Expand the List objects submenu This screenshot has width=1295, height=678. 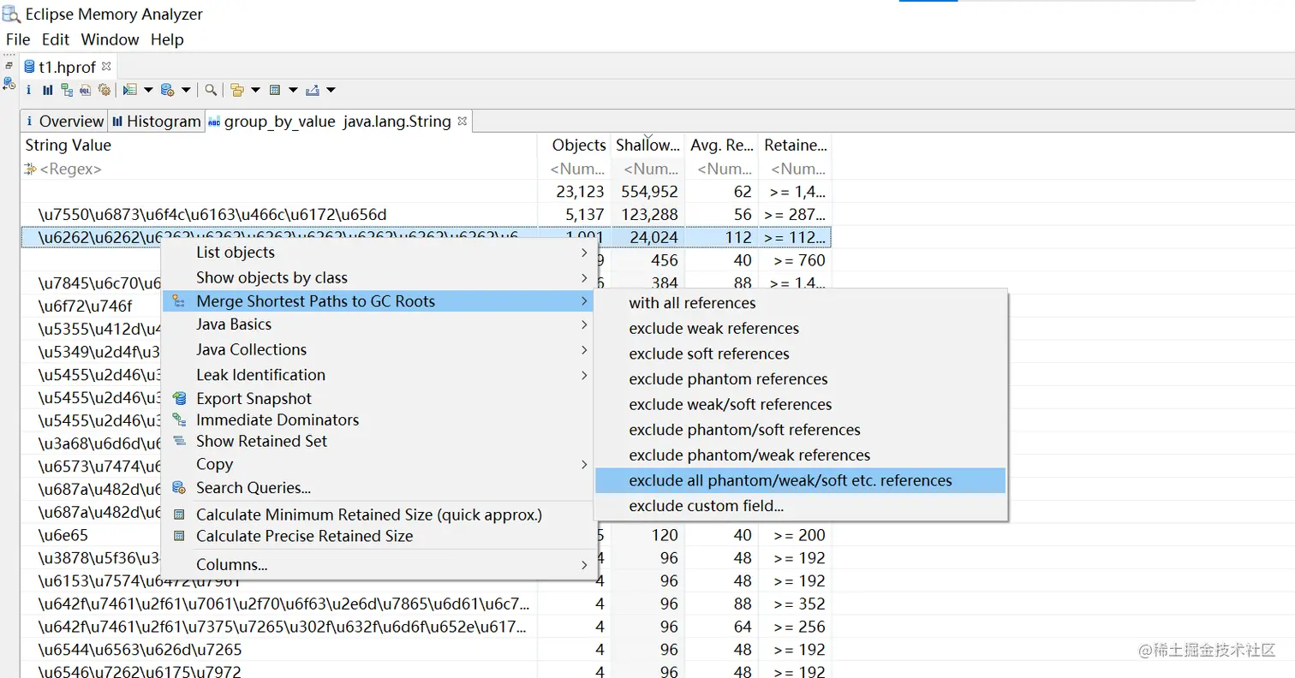coord(379,253)
